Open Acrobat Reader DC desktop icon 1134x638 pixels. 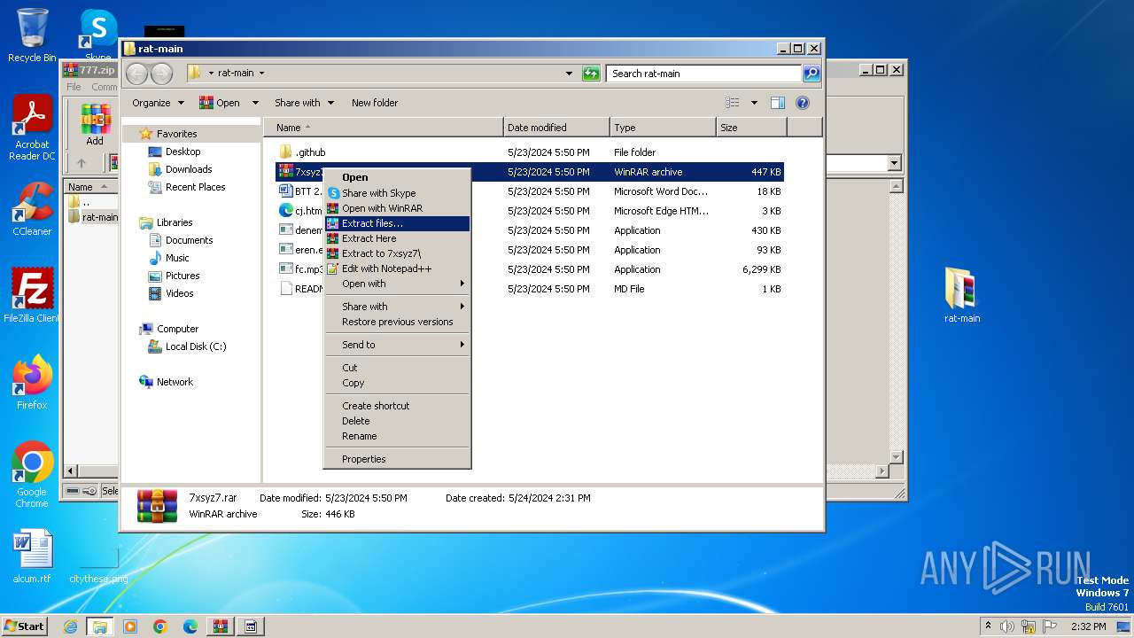pos(32,128)
